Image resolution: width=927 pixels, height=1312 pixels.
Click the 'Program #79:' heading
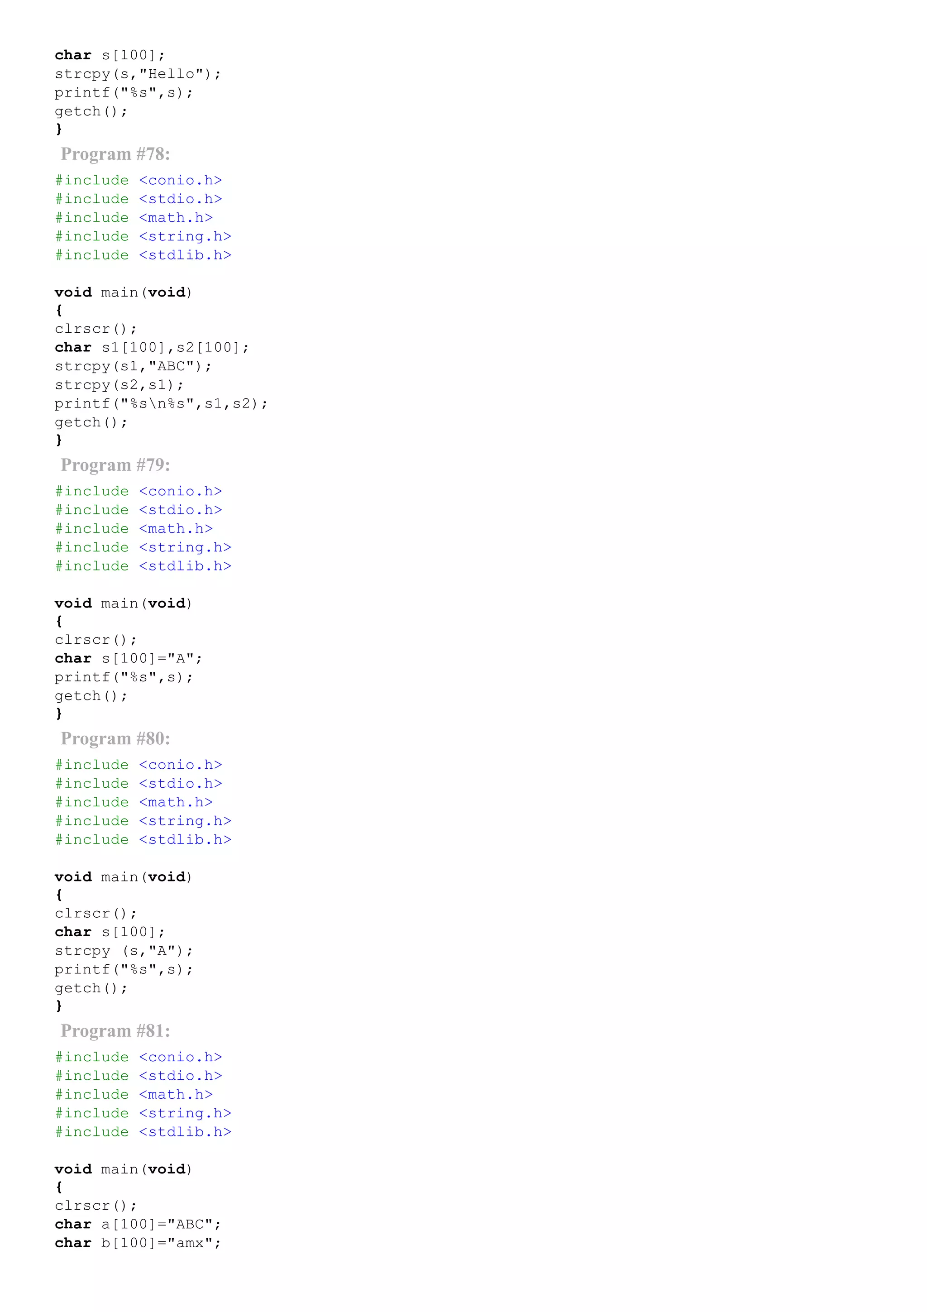(115, 465)
